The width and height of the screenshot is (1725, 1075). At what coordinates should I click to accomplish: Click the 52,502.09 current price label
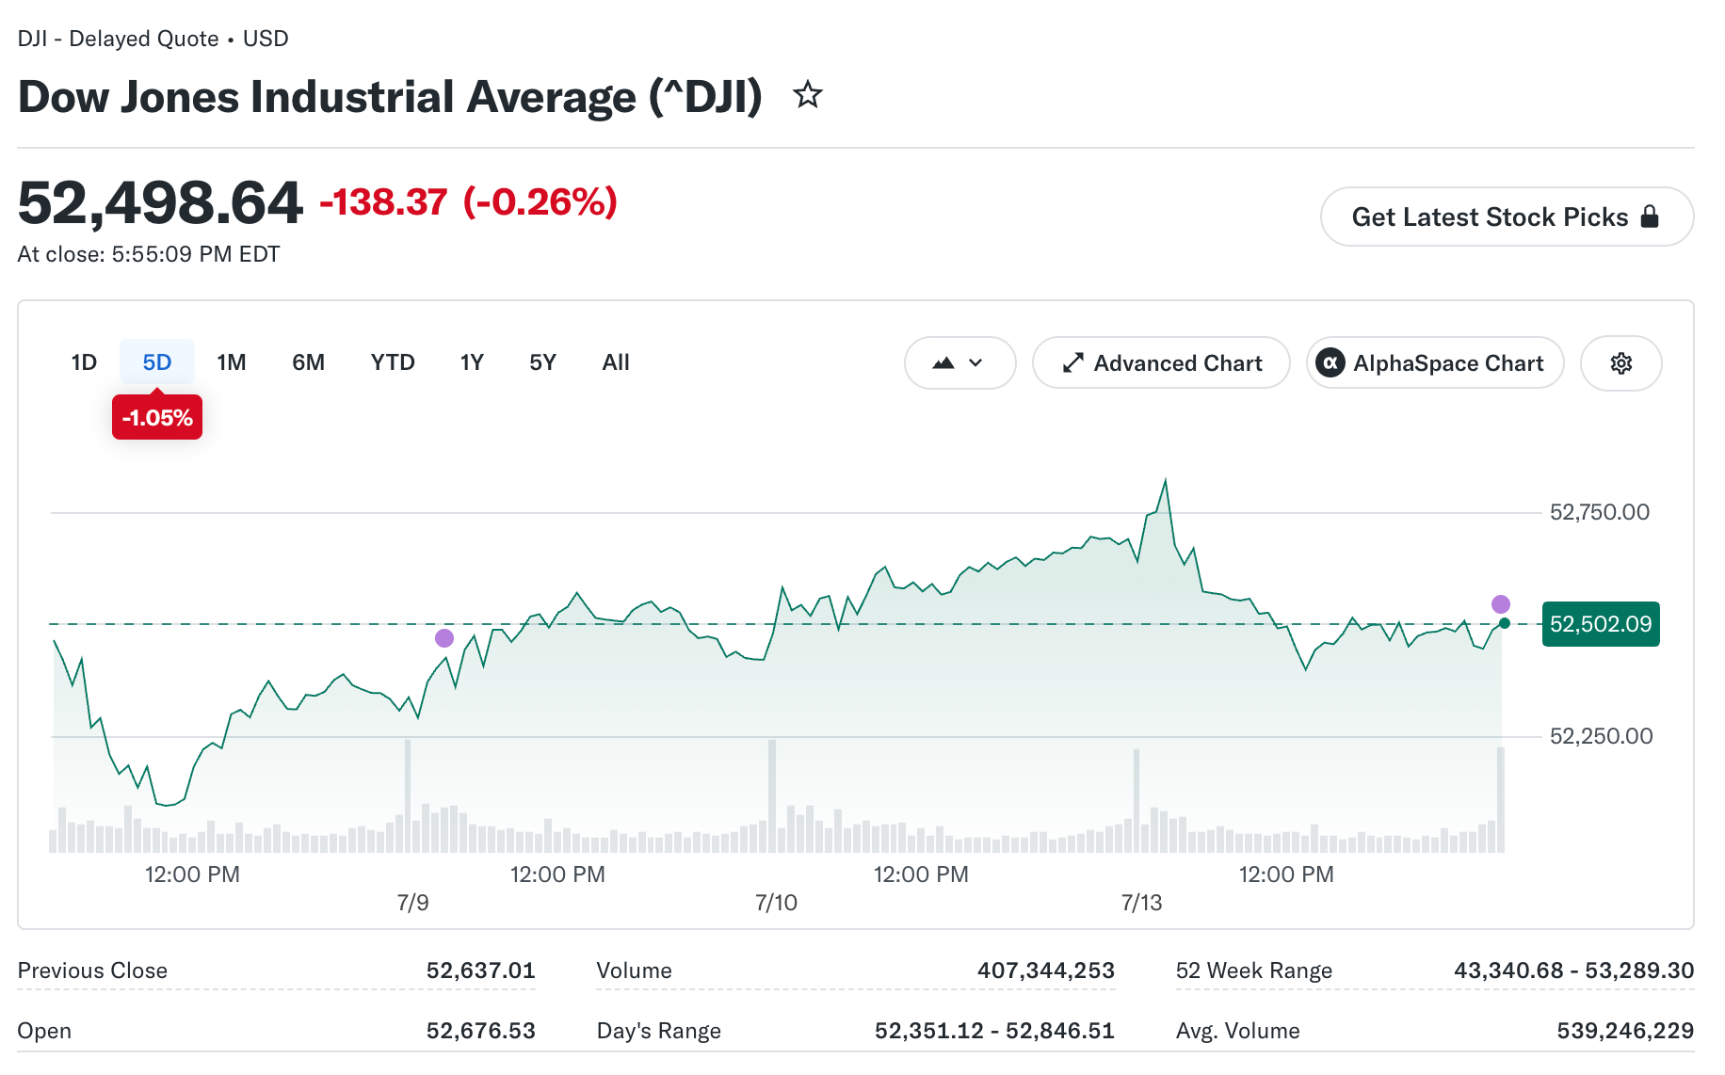(x=1601, y=624)
